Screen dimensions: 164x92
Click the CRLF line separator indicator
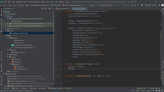click(x=138, y=91)
